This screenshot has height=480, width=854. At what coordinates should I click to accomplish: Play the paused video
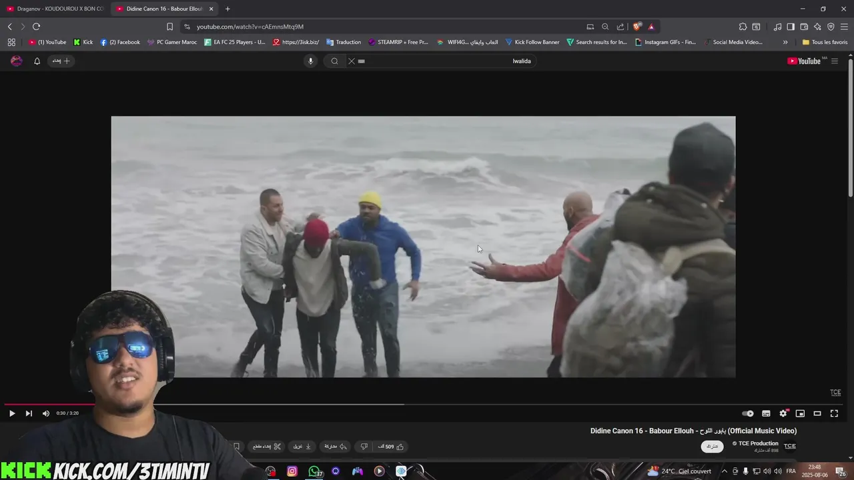(12, 413)
